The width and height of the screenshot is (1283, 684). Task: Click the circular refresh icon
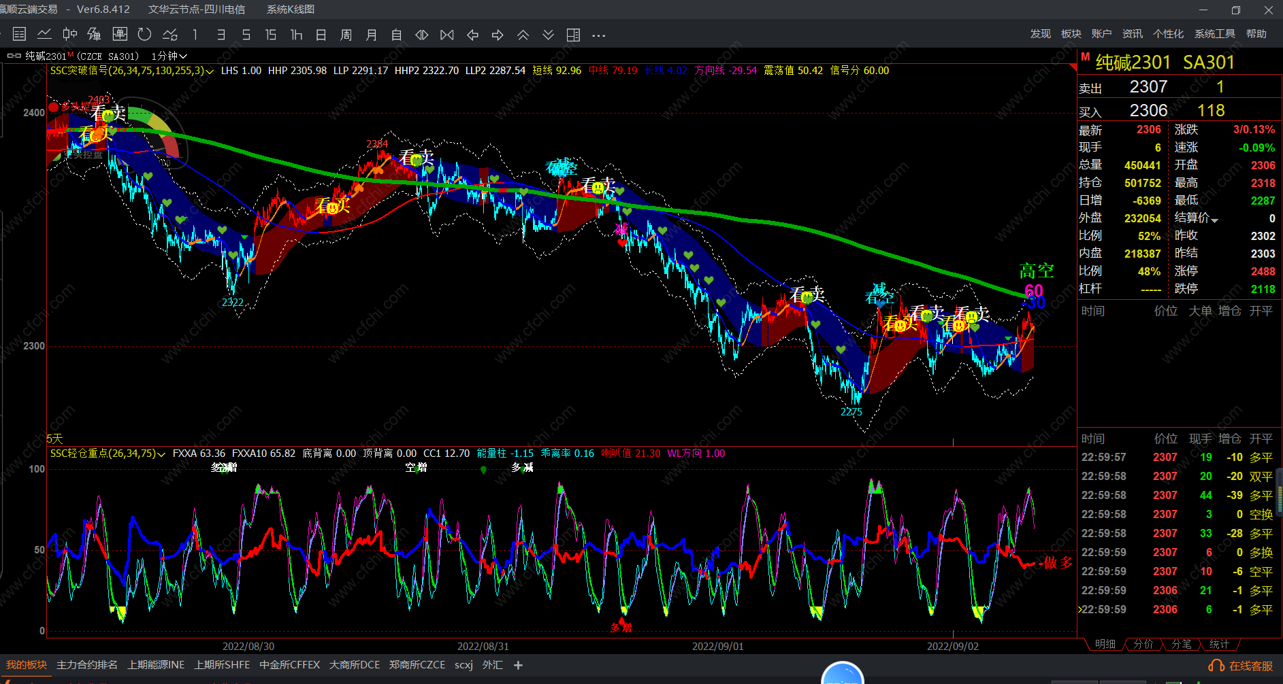pyautogui.click(x=144, y=35)
